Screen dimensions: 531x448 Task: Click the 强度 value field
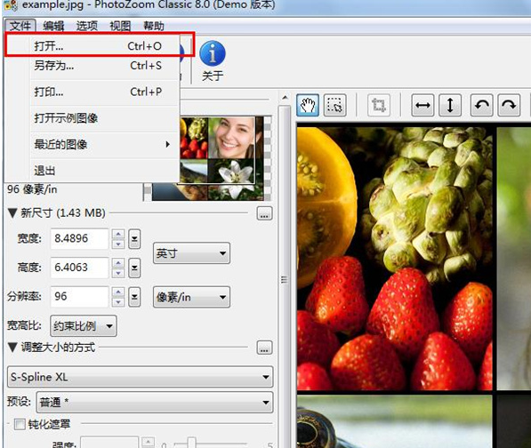[109, 443]
